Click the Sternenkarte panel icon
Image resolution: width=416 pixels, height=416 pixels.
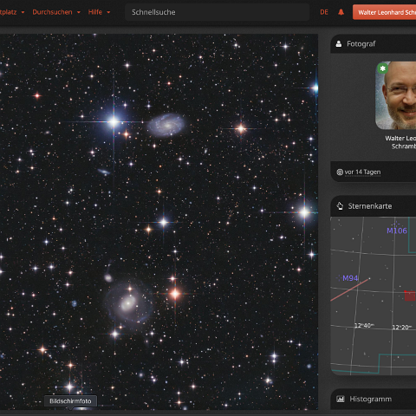[340, 206]
